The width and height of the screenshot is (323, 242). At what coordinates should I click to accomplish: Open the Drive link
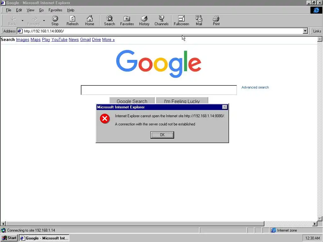pos(97,39)
